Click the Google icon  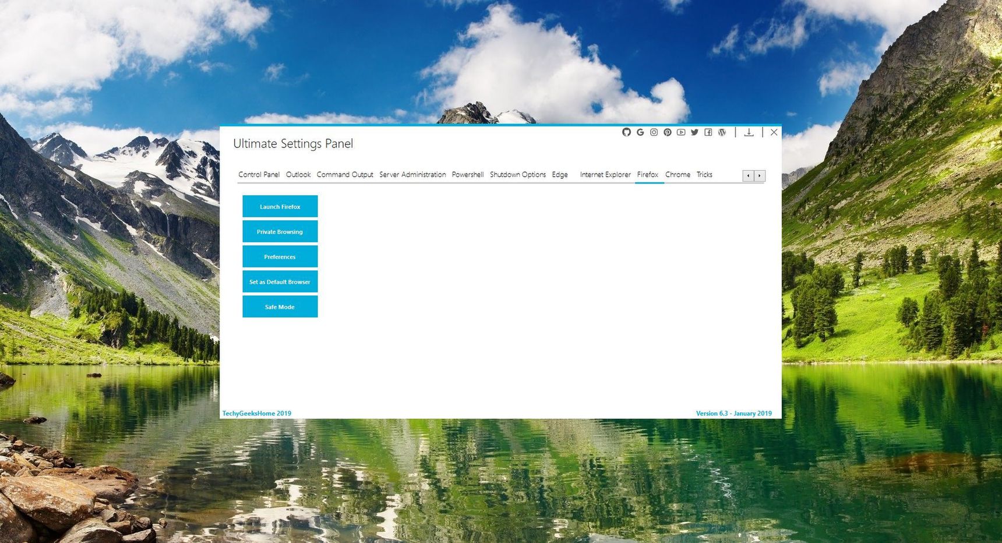point(640,132)
